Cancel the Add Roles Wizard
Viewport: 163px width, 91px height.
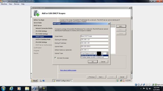122,77
